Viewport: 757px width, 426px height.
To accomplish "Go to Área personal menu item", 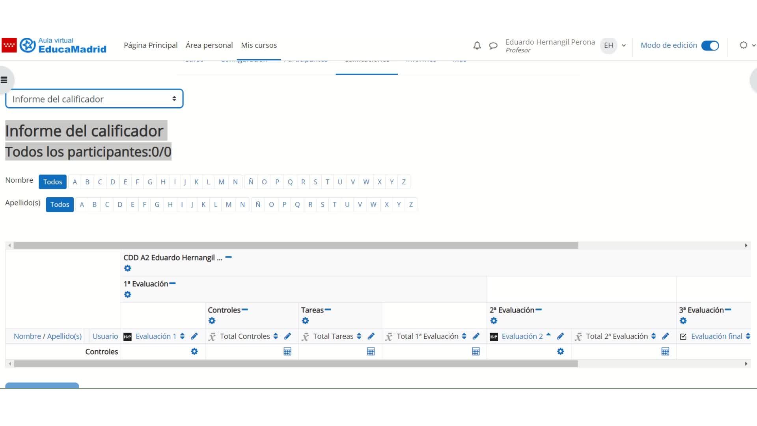I will pos(209,45).
